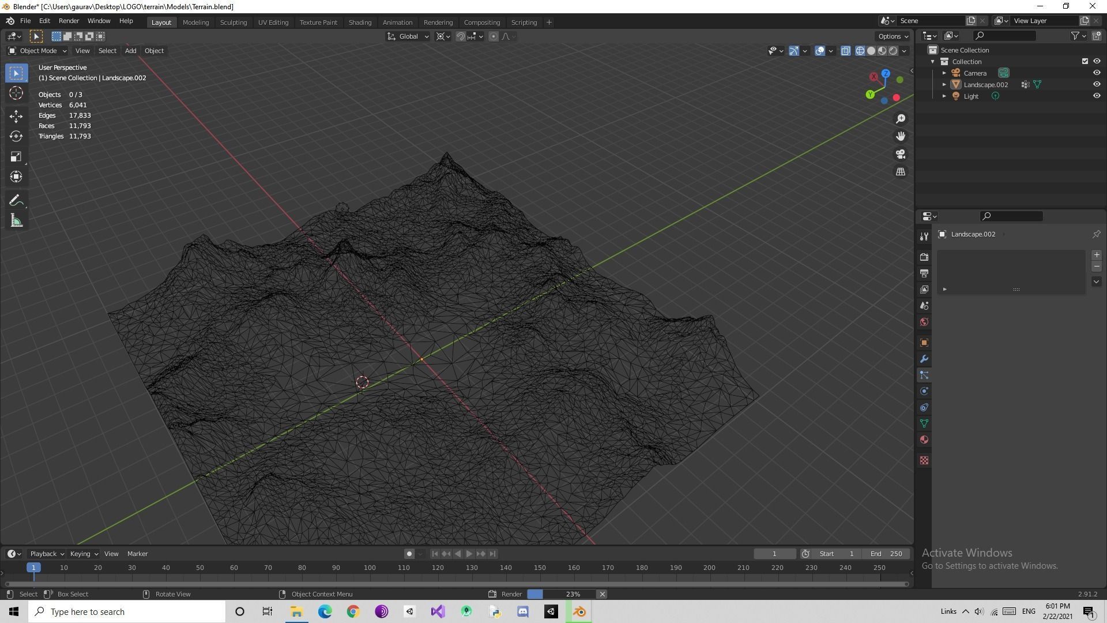1107x623 pixels.
Task: Open the Object Mode dropdown
Action: click(x=37, y=51)
